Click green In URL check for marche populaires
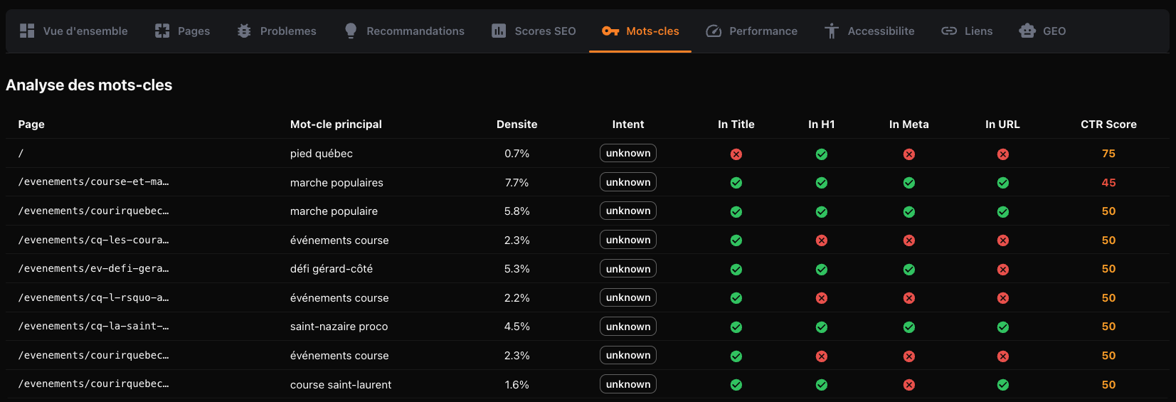 pos(1002,183)
